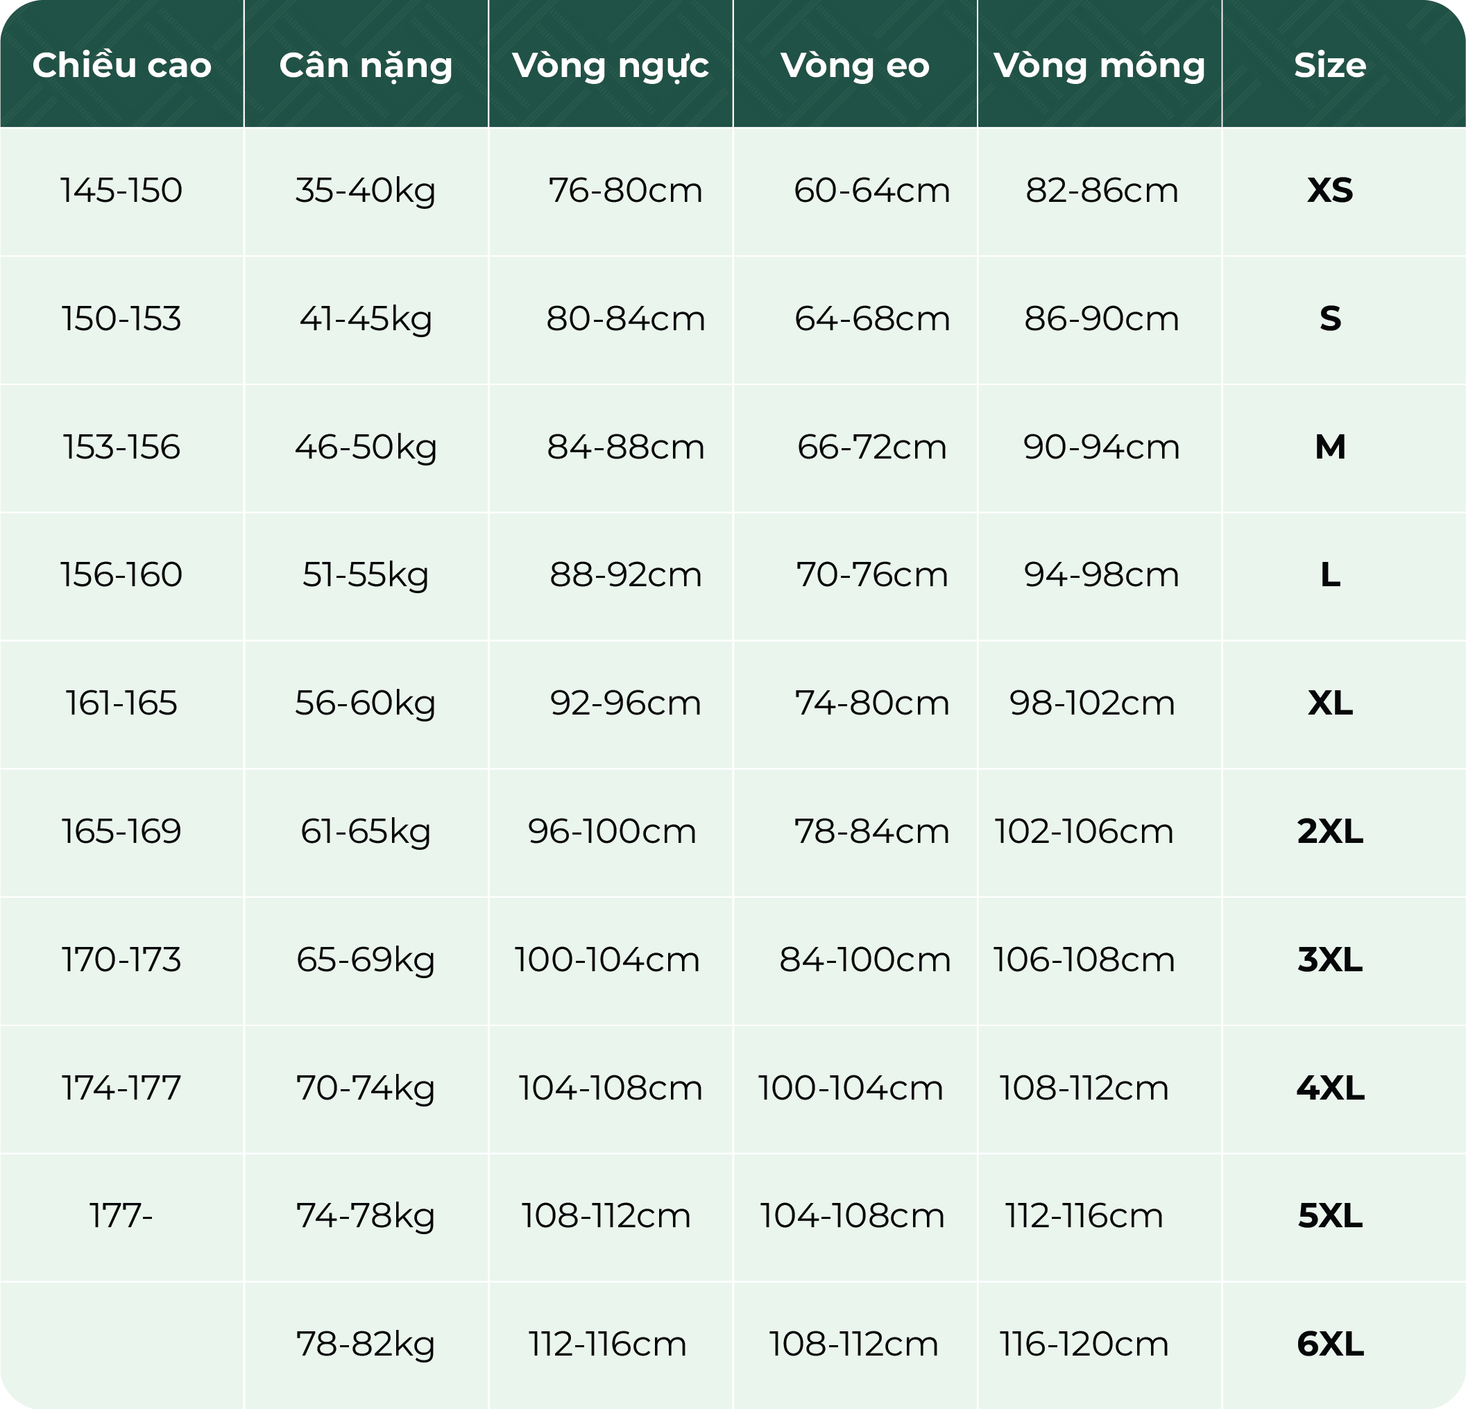The image size is (1466, 1409).
Task: Select the 145-150 height cell
Action: 121,190
